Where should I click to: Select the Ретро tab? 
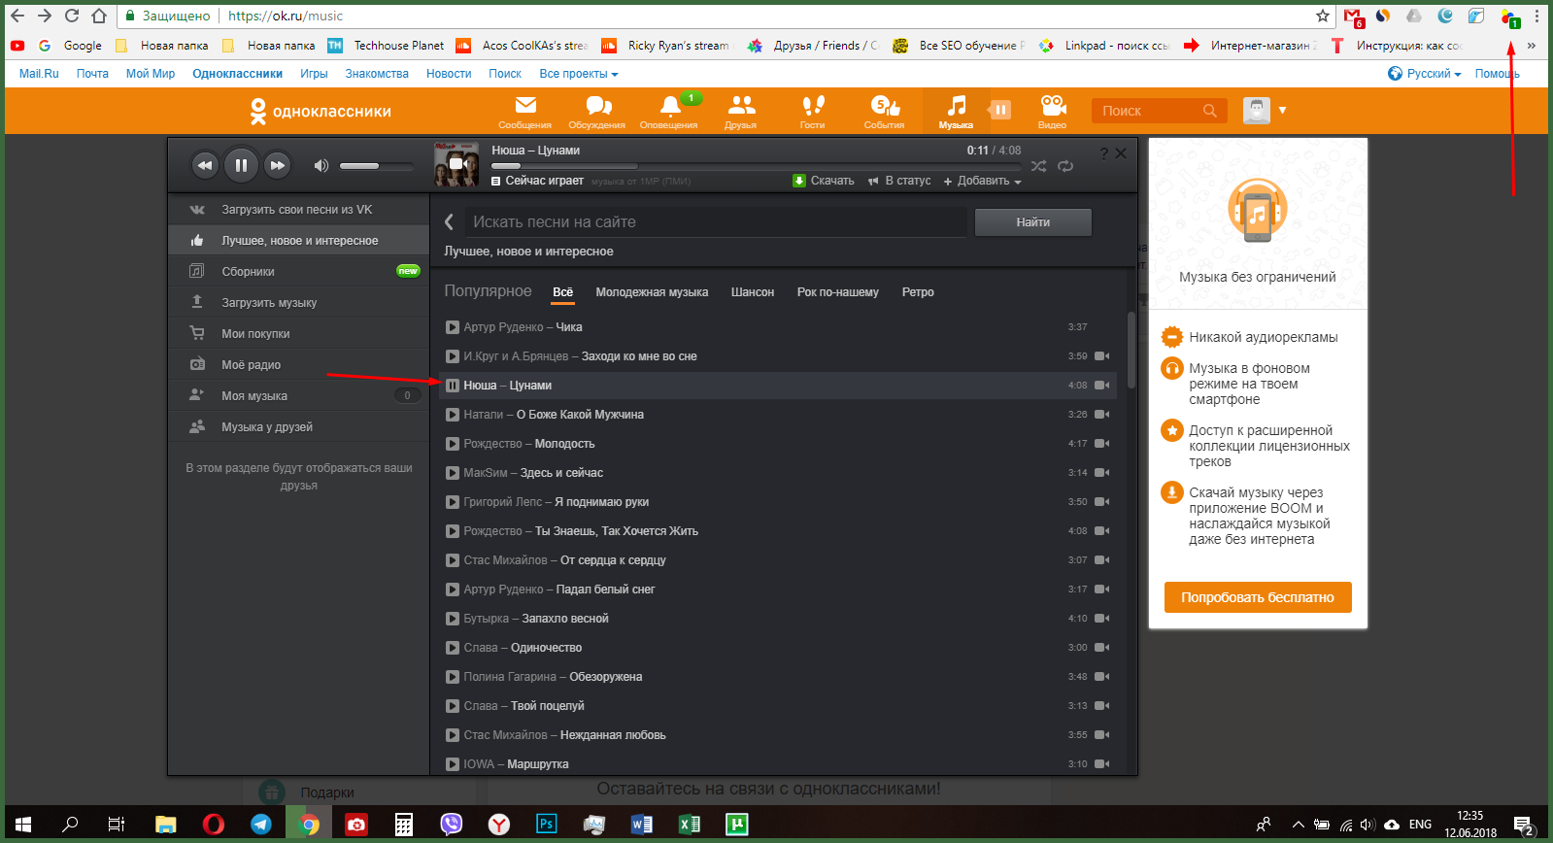point(918,292)
